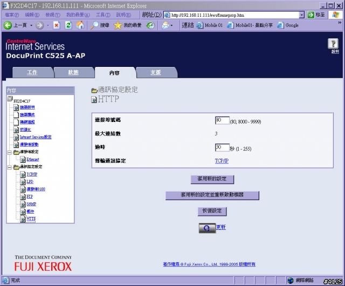Open the Back button history dropdown arrow
This screenshot has width=345, height=286.
31,25
